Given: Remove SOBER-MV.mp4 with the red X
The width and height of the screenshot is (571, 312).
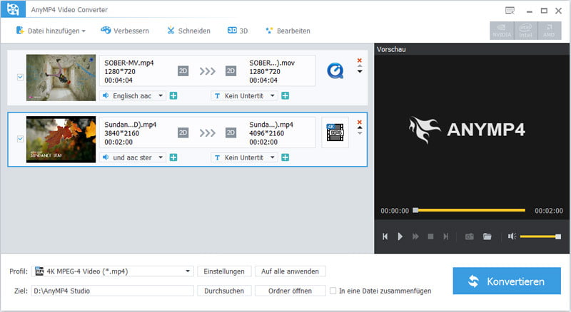Looking at the screenshot, I should pos(360,61).
